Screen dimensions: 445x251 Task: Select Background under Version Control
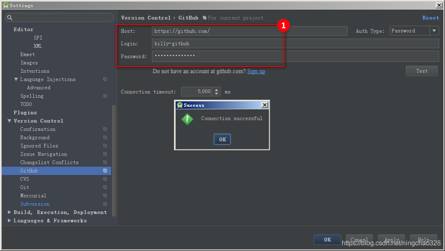tap(35, 138)
